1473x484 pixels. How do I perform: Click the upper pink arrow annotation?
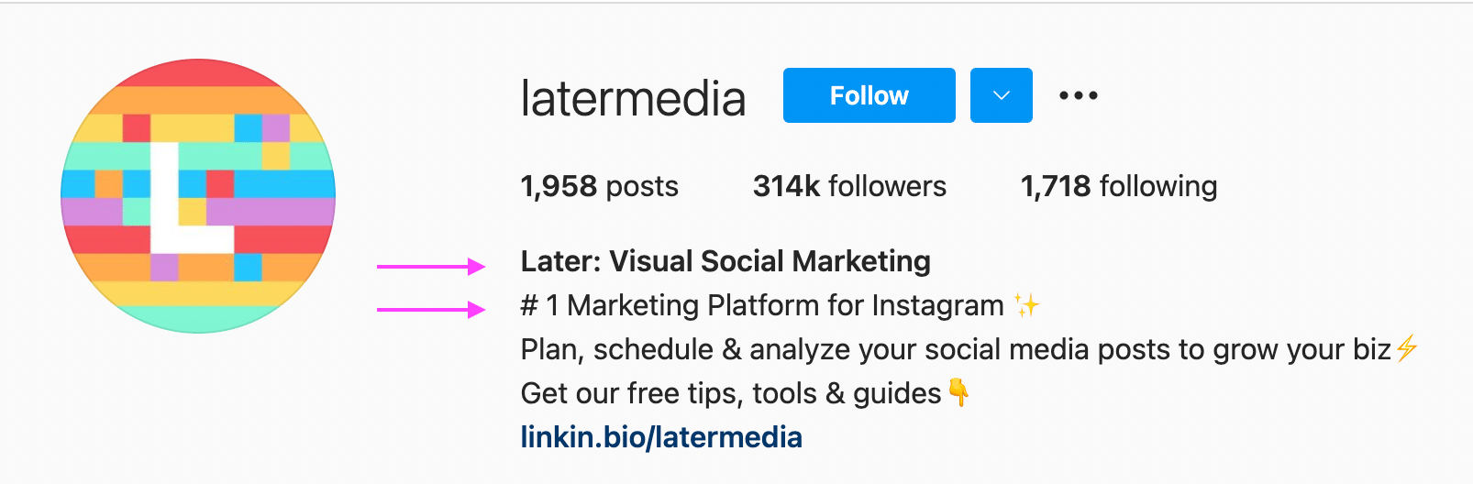tap(431, 267)
